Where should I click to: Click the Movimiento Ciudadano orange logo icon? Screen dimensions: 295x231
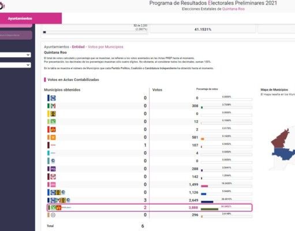pos(53,137)
